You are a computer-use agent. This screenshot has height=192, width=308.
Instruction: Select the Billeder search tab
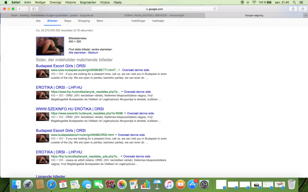(x=52, y=21)
